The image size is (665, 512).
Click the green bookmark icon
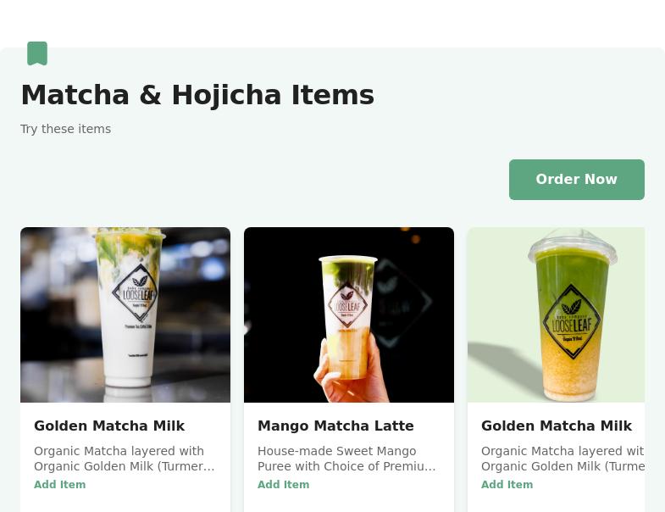coord(37,53)
